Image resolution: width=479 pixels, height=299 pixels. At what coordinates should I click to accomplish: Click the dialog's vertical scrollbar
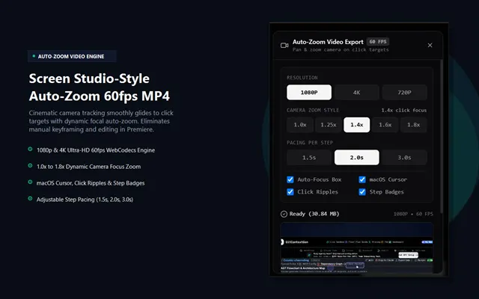pos(441,136)
